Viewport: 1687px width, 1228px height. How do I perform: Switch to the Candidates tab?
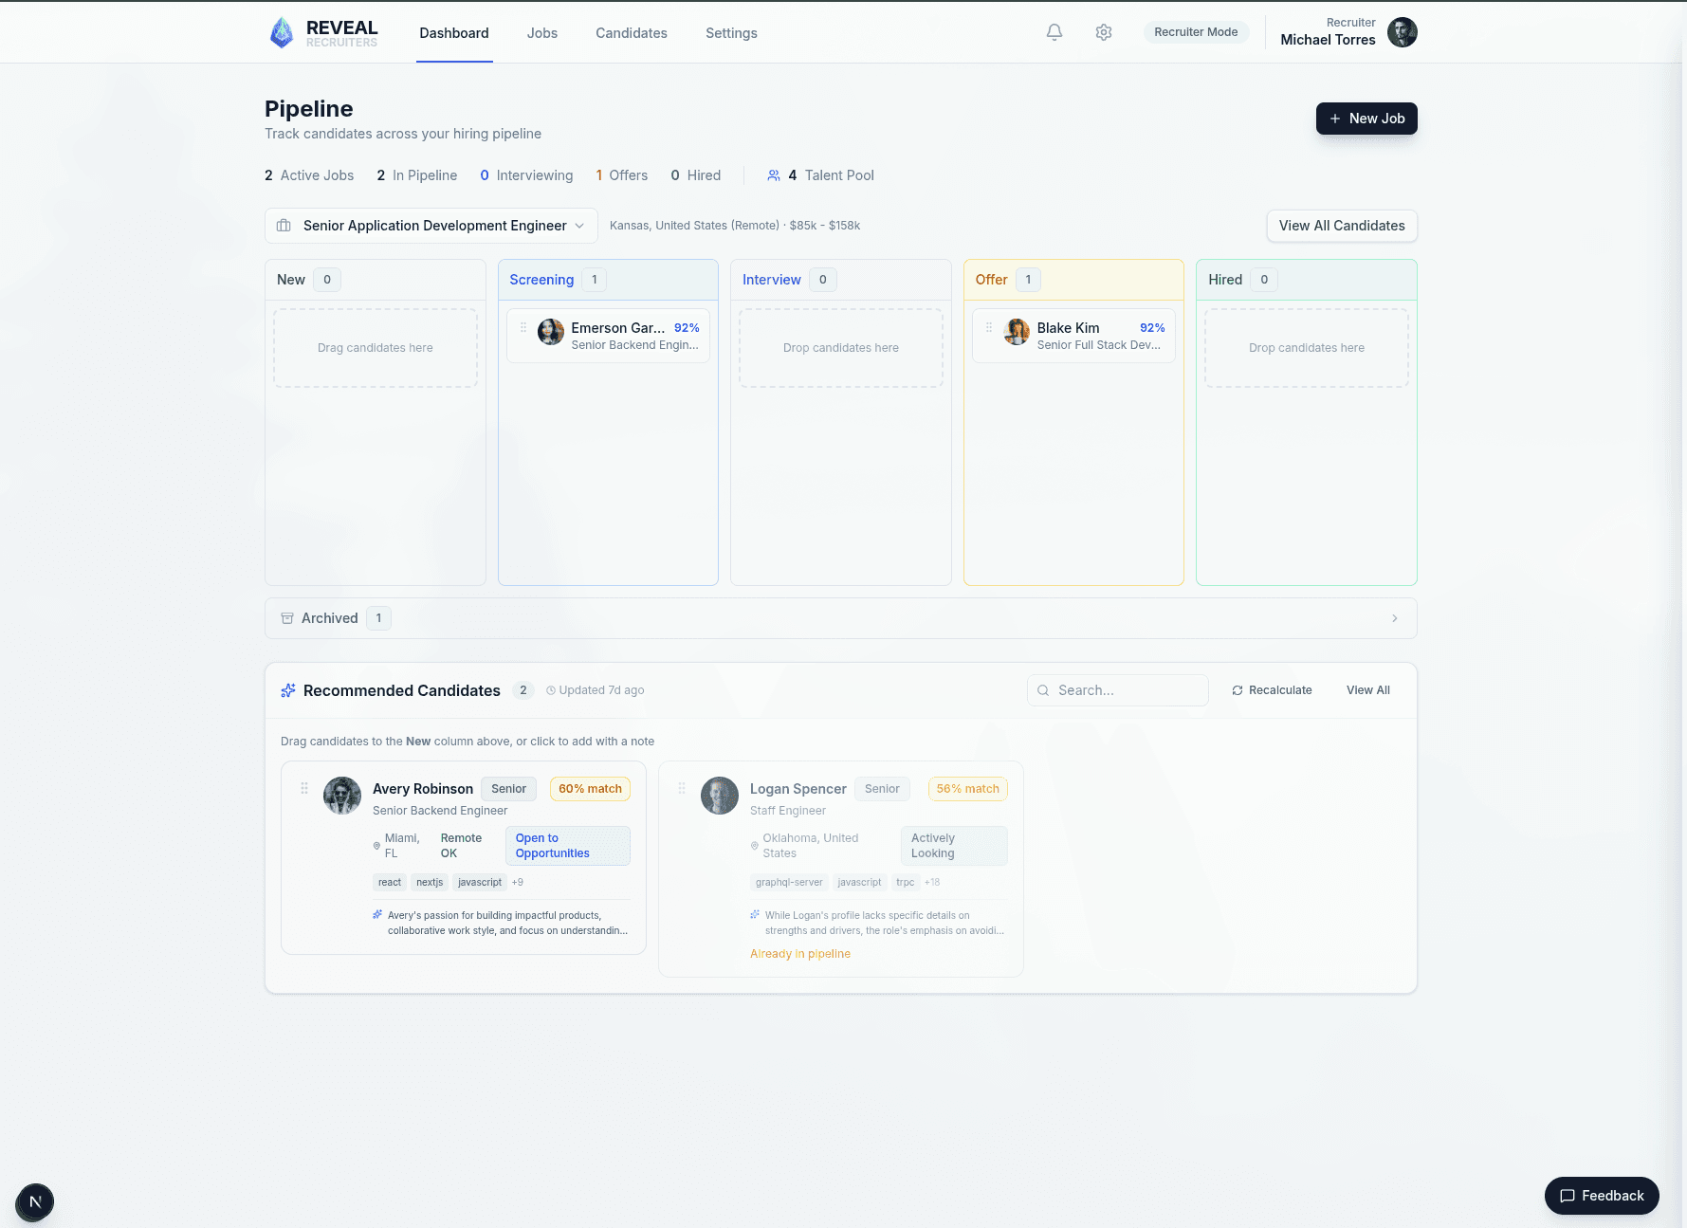[631, 33]
